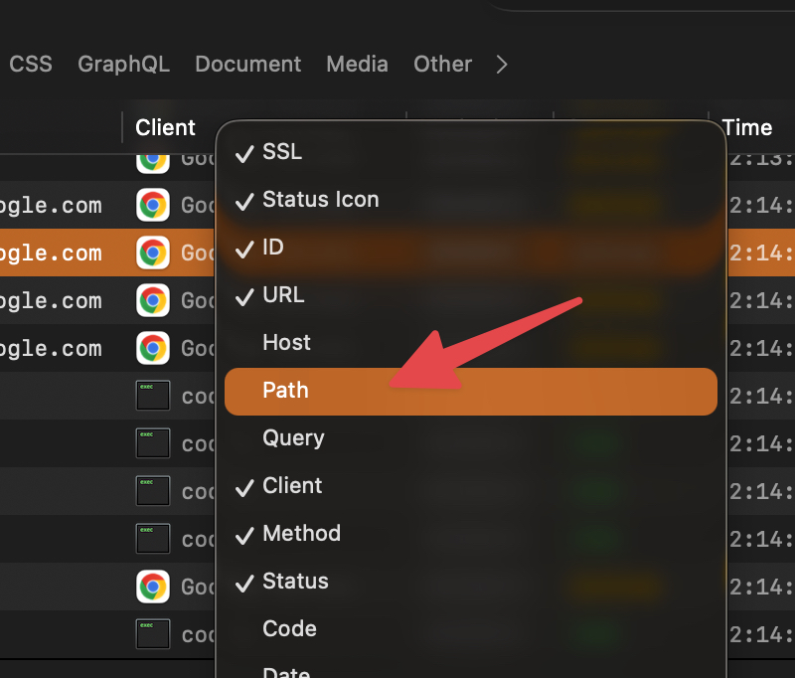Enable the Query column
Screen dimensions: 795x678
(470, 438)
